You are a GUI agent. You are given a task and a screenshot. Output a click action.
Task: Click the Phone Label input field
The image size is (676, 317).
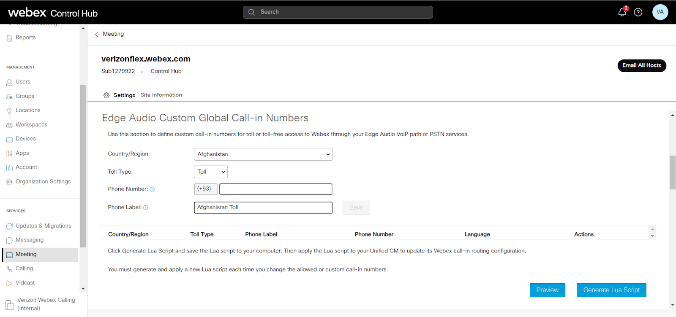[263, 207]
